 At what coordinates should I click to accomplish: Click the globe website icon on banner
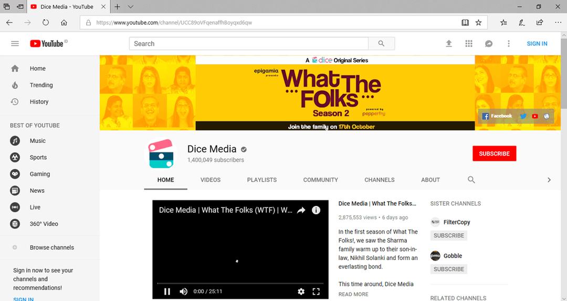[547, 116]
